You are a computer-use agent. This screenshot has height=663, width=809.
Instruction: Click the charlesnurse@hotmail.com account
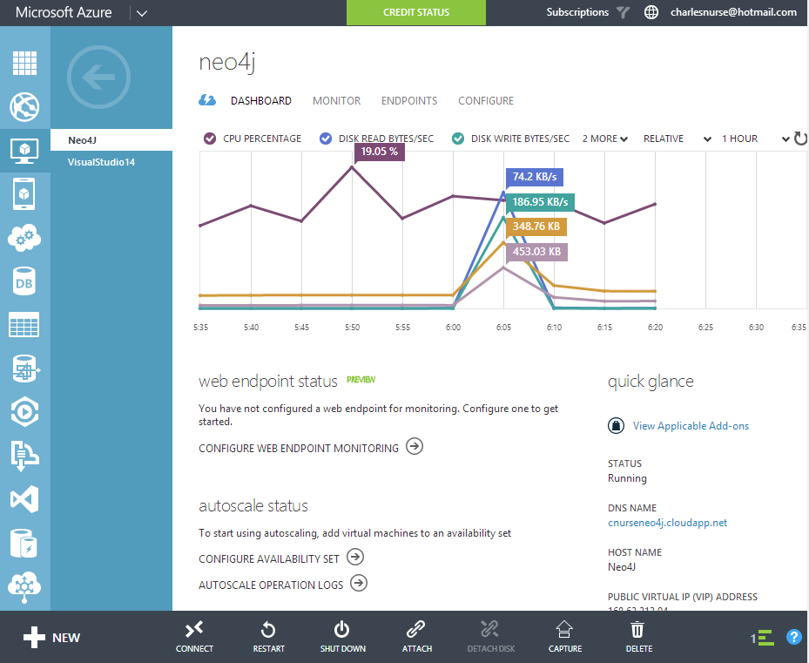(733, 12)
